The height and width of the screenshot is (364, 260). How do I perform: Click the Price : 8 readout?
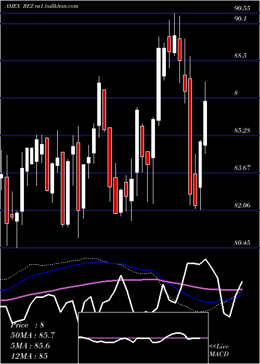pos(27,325)
